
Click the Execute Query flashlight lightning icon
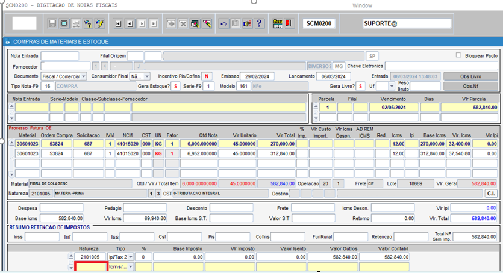pyautogui.click(x=99, y=23)
